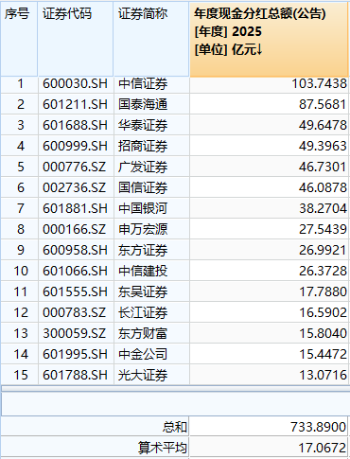Click the 总和 summary label

pyautogui.click(x=175, y=427)
